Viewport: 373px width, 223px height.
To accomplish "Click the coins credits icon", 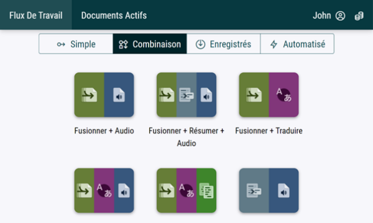I will click(x=359, y=16).
